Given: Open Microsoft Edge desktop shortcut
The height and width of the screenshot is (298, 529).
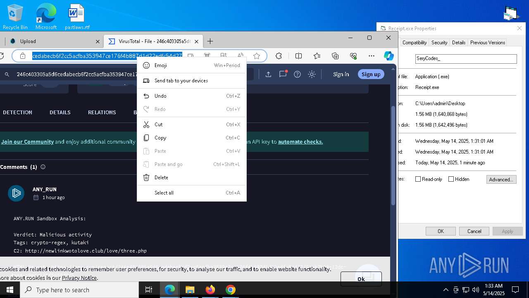Looking at the screenshot, I should [x=46, y=17].
